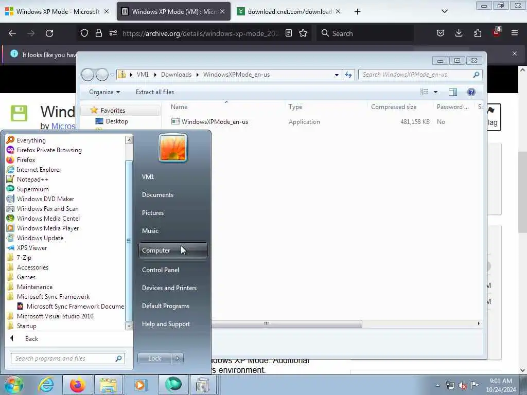Open Firefox extensions puzzle icon

tap(478, 33)
